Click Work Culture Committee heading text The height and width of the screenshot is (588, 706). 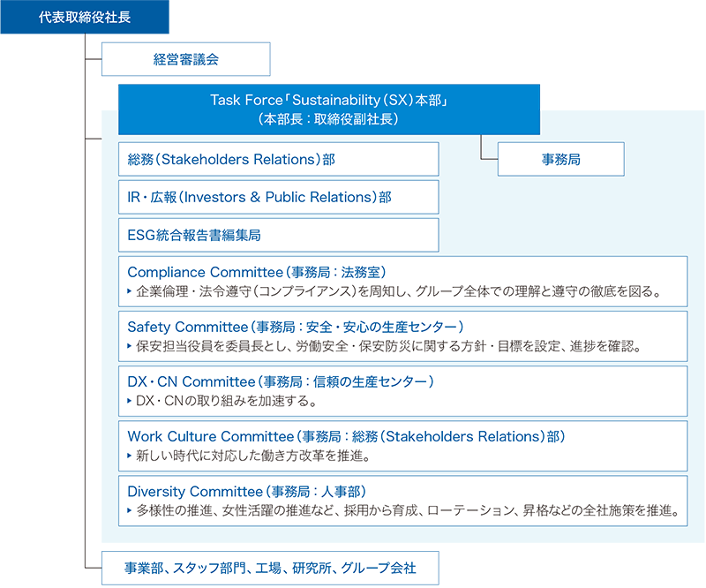[x=347, y=437]
